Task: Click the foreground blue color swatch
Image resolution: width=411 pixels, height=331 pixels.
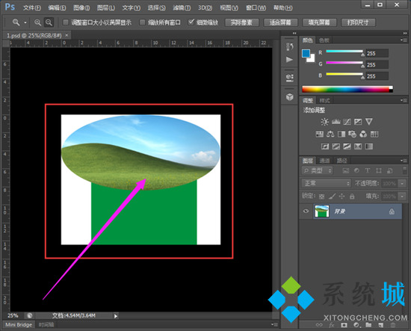Action: click(x=306, y=54)
